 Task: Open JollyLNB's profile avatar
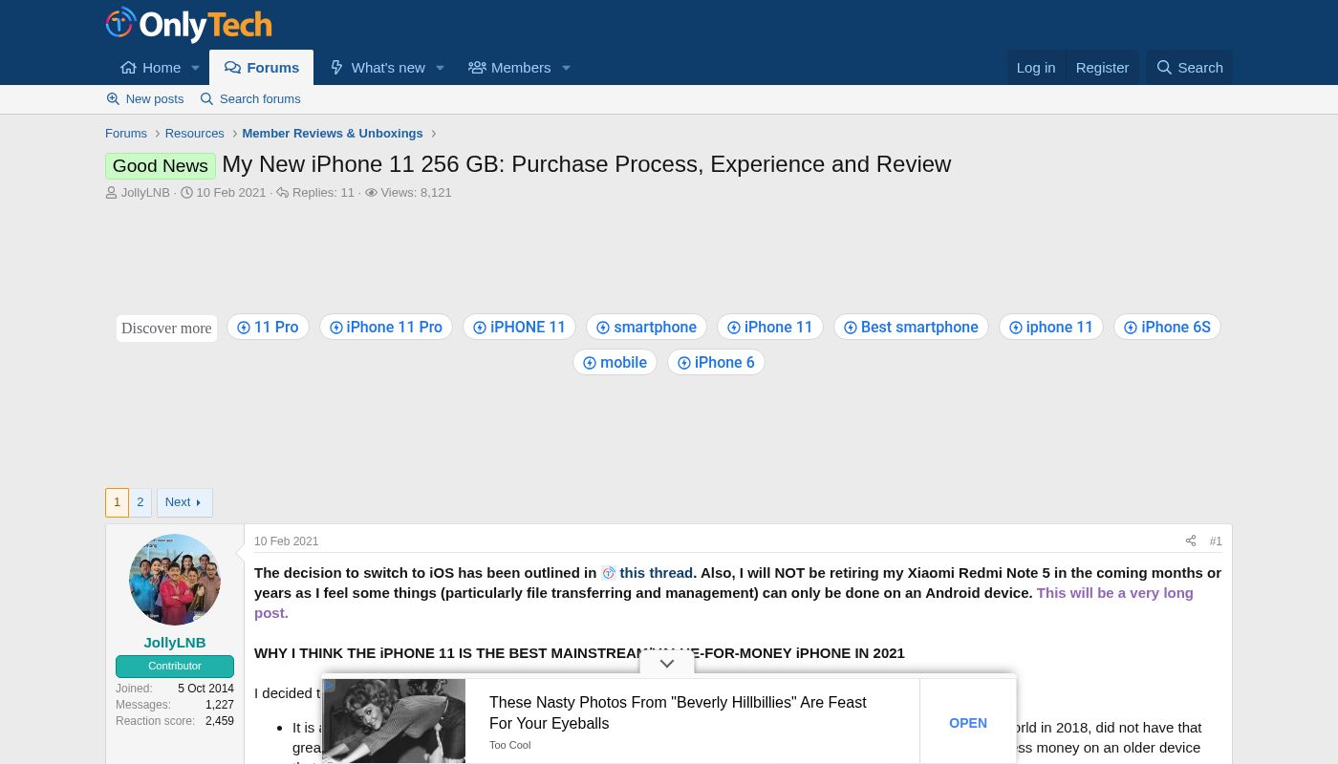[175, 580]
